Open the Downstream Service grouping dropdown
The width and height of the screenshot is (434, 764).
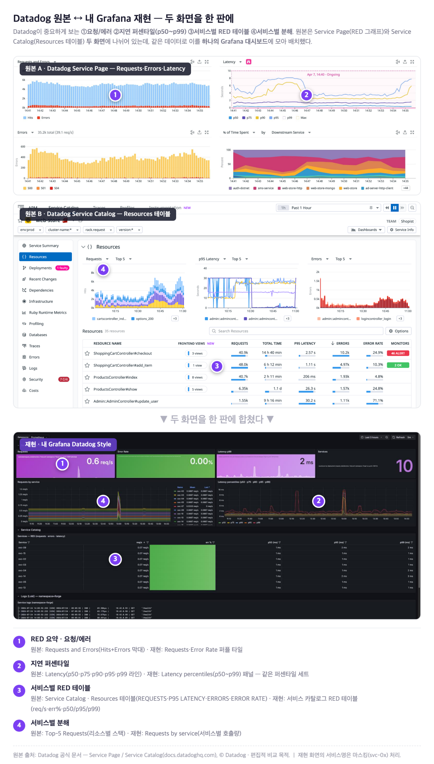point(291,132)
